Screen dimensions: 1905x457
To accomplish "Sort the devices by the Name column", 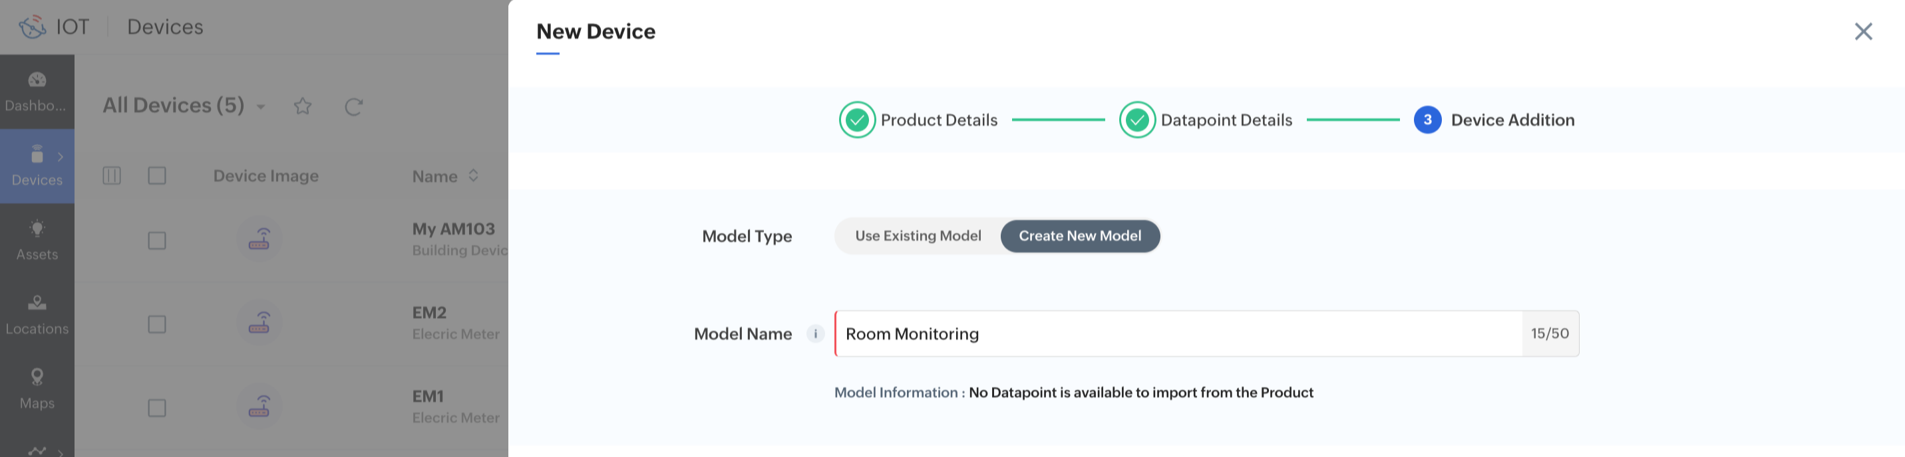I will click(x=473, y=176).
